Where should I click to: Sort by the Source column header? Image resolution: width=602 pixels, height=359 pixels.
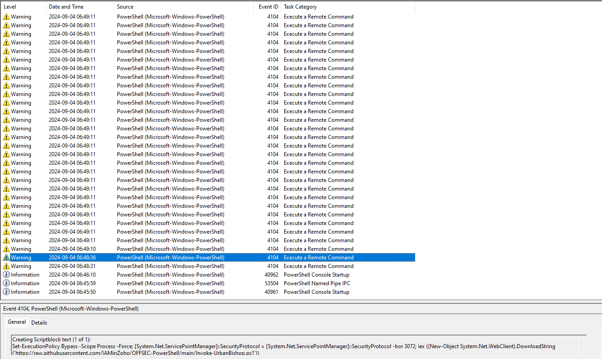pyautogui.click(x=184, y=7)
